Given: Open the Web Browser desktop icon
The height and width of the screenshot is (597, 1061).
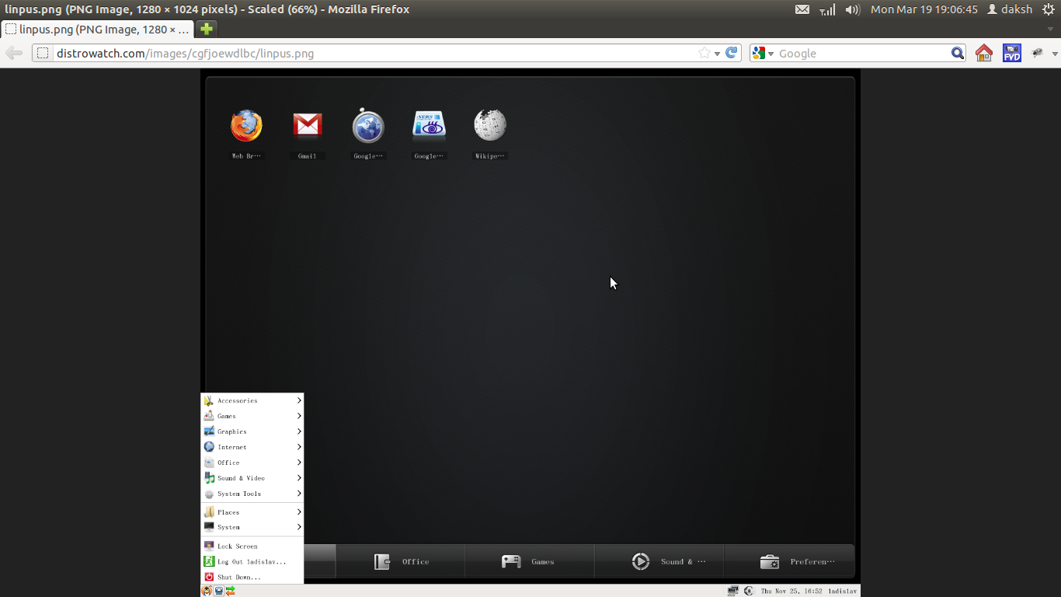Looking at the screenshot, I should tap(246, 124).
